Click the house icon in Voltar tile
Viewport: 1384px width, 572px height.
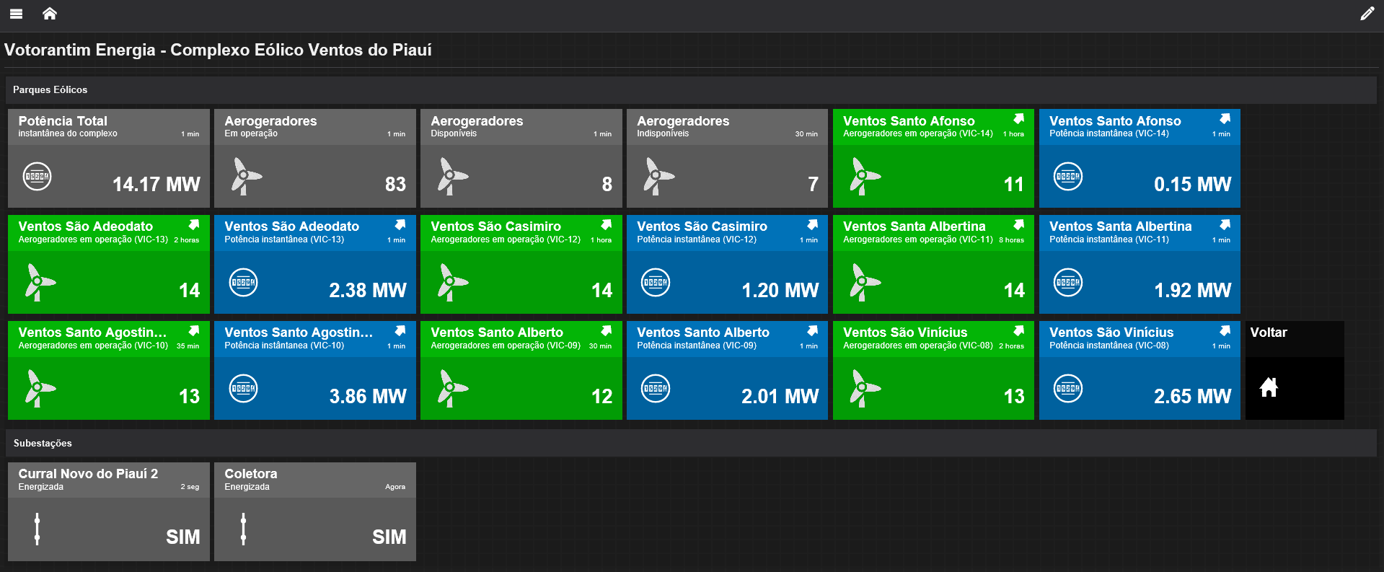[1268, 388]
